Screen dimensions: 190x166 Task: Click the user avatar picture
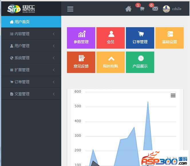point(166,9)
